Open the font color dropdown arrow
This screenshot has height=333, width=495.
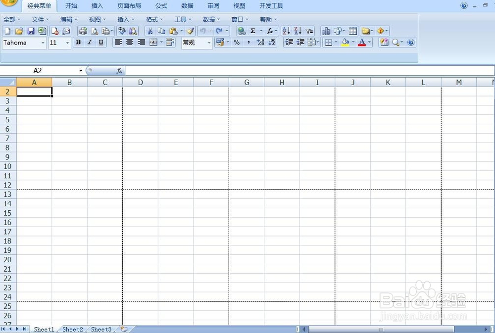coord(369,42)
